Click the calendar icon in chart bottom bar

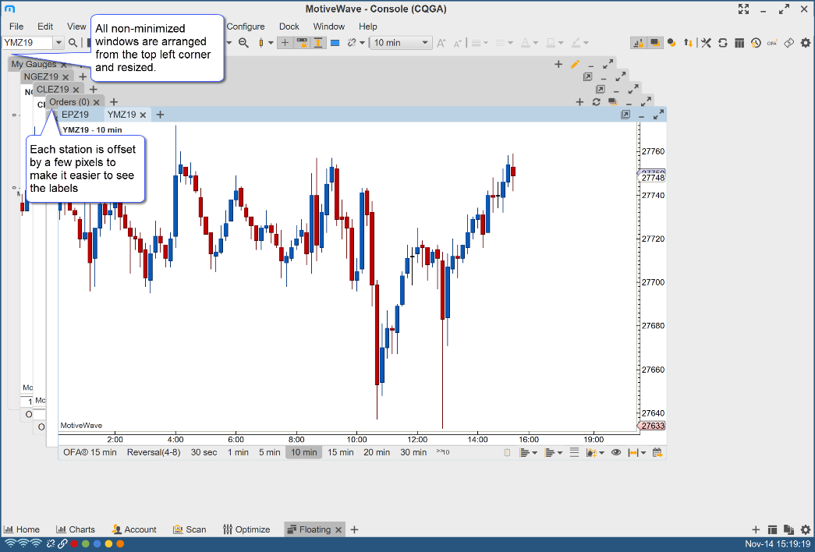click(657, 452)
